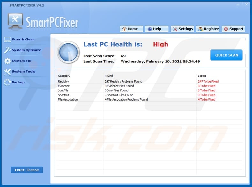This screenshot has height=187, width=252.
Task: Click the last scan time date value
Action: (160, 61)
